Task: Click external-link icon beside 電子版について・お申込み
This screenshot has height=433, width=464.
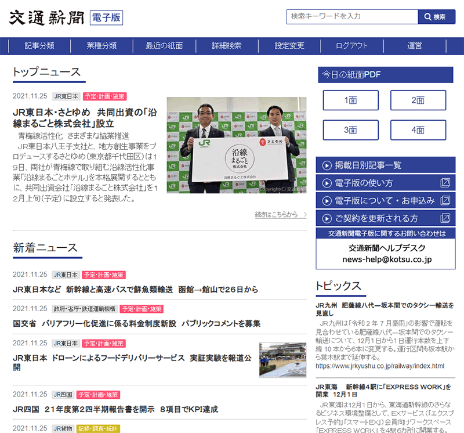Action: click(445, 200)
